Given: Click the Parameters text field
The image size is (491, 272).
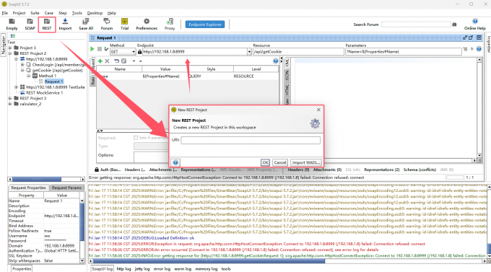Looking at the screenshot, I should click(404, 52).
